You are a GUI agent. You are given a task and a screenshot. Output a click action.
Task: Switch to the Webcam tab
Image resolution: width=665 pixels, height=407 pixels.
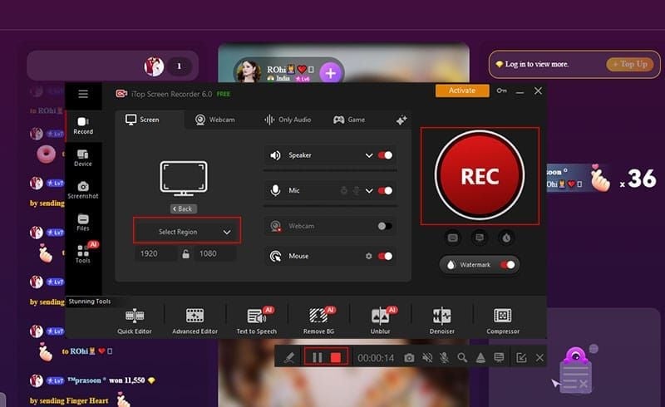215,120
